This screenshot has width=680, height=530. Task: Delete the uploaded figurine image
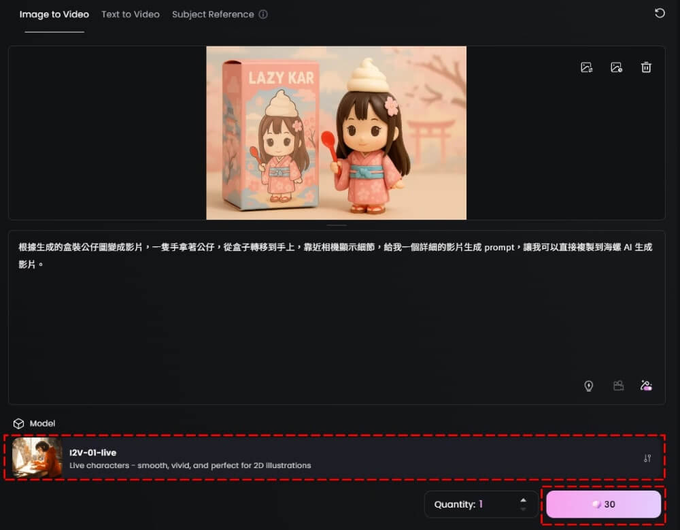point(646,67)
